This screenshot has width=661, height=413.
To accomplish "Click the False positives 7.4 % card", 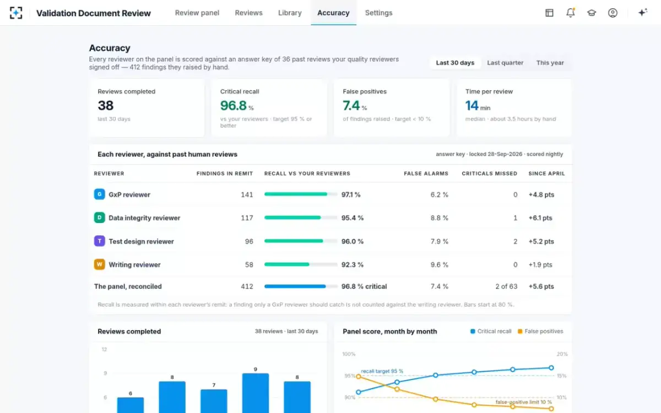I will [x=392, y=108].
